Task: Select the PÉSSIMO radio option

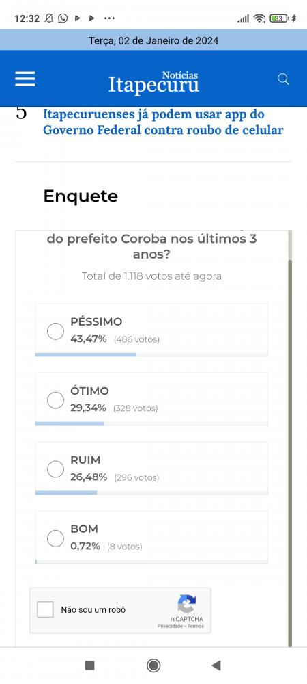Action: click(56, 331)
